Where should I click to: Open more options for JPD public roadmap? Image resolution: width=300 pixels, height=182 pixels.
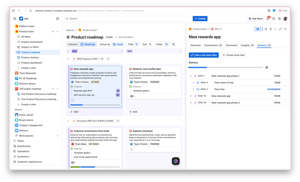click(58, 89)
